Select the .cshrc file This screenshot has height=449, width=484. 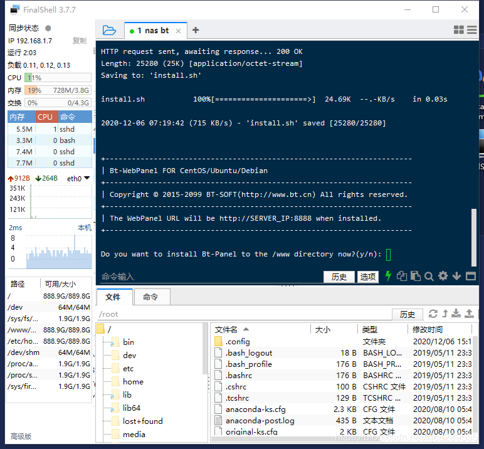(343, 387)
